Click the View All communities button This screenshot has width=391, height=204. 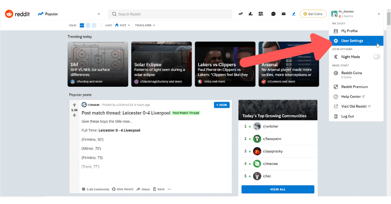[x=278, y=189]
